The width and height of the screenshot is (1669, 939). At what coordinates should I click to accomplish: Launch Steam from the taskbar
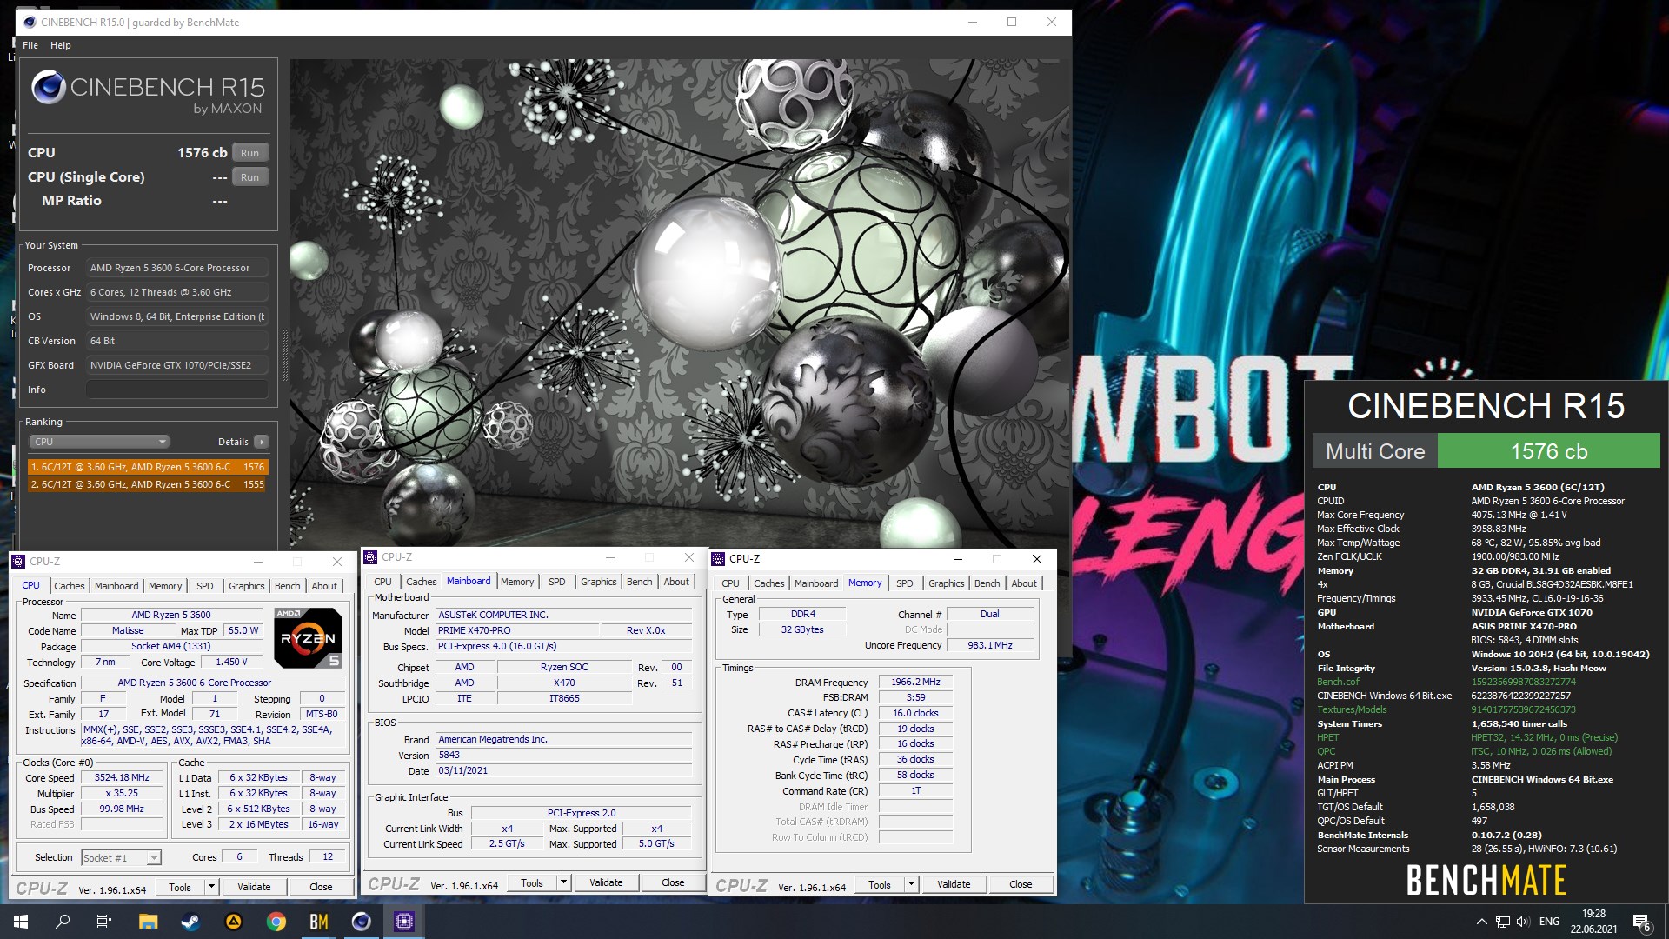coord(190,922)
